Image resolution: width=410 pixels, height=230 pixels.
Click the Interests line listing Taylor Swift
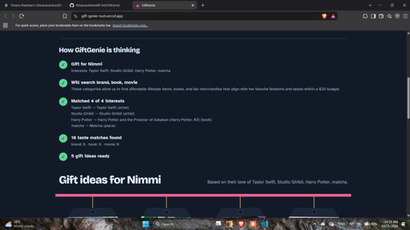pos(121,71)
